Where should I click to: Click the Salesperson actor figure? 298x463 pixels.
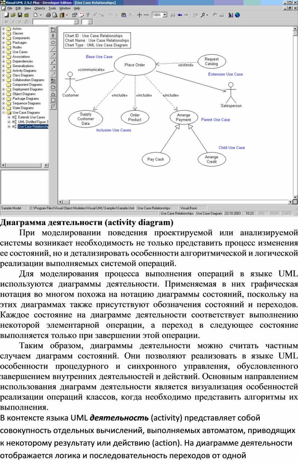pyautogui.click(x=231, y=95)
